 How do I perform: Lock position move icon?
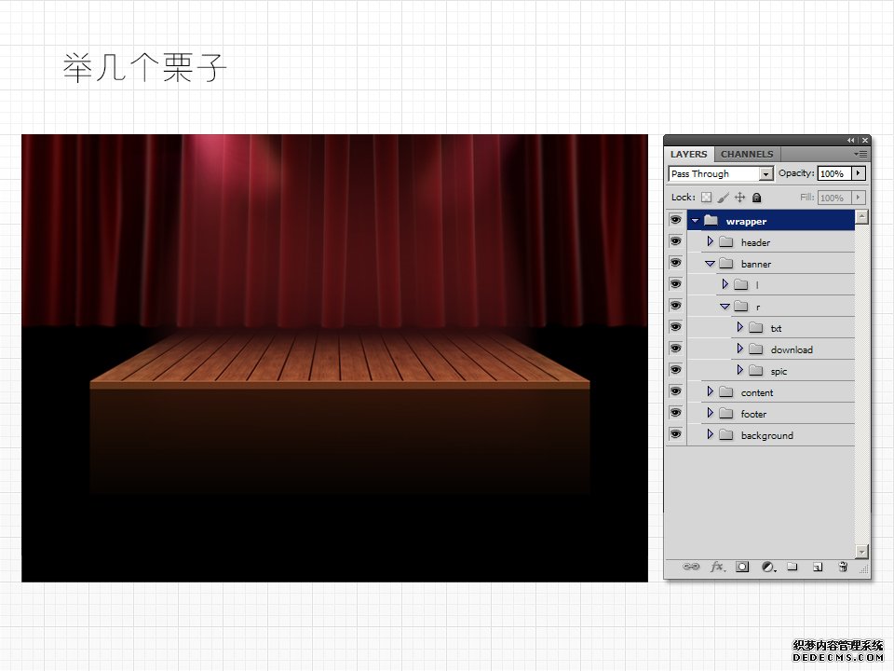pyautogui.click(x=740, y=198)
